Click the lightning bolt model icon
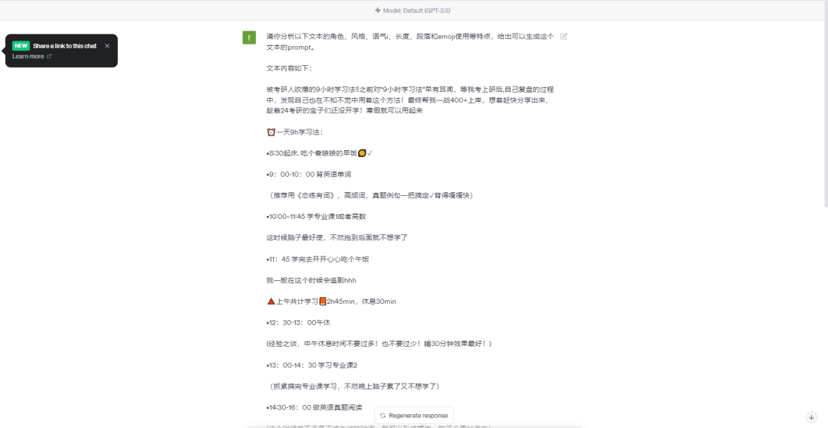 coord(377,11)
